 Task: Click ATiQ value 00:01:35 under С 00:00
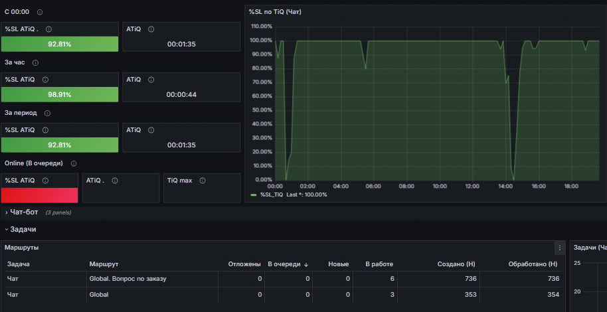pyautogui.click(x=181, y=44)
